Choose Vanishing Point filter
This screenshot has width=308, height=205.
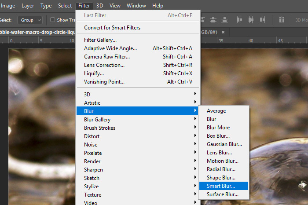tap(138, 82)
